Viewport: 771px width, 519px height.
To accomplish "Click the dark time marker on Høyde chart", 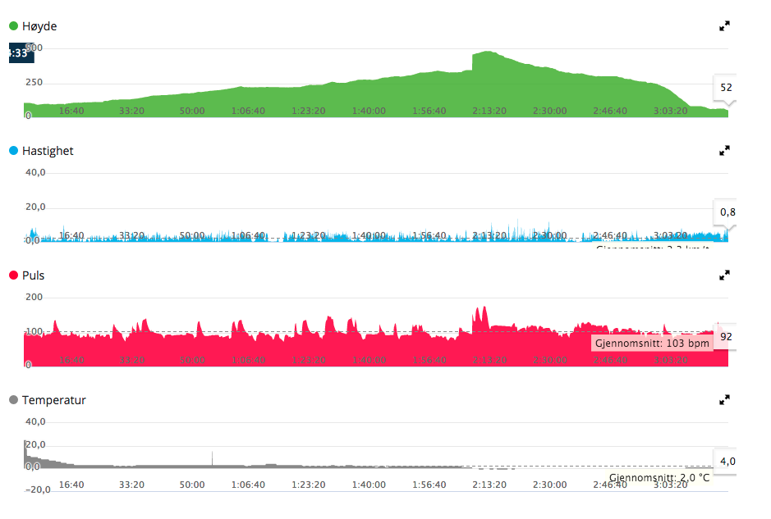I will pyautogui.click(x=17, y=53).
